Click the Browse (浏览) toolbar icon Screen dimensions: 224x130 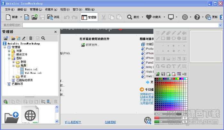pos(50,17)
